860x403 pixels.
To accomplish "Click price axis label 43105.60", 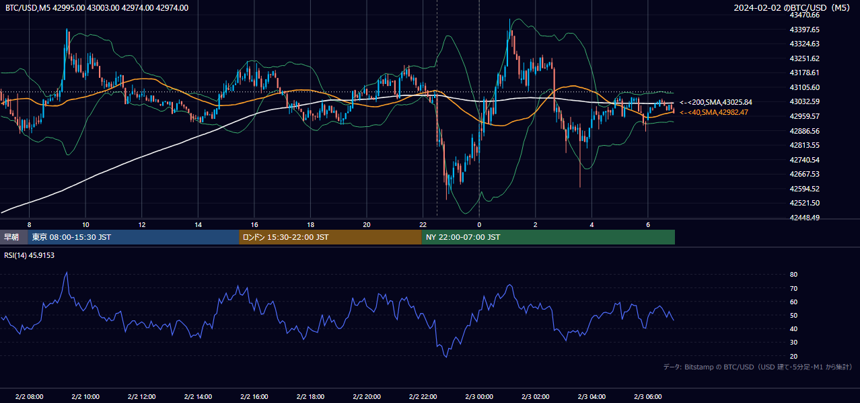I will point(804,87).
